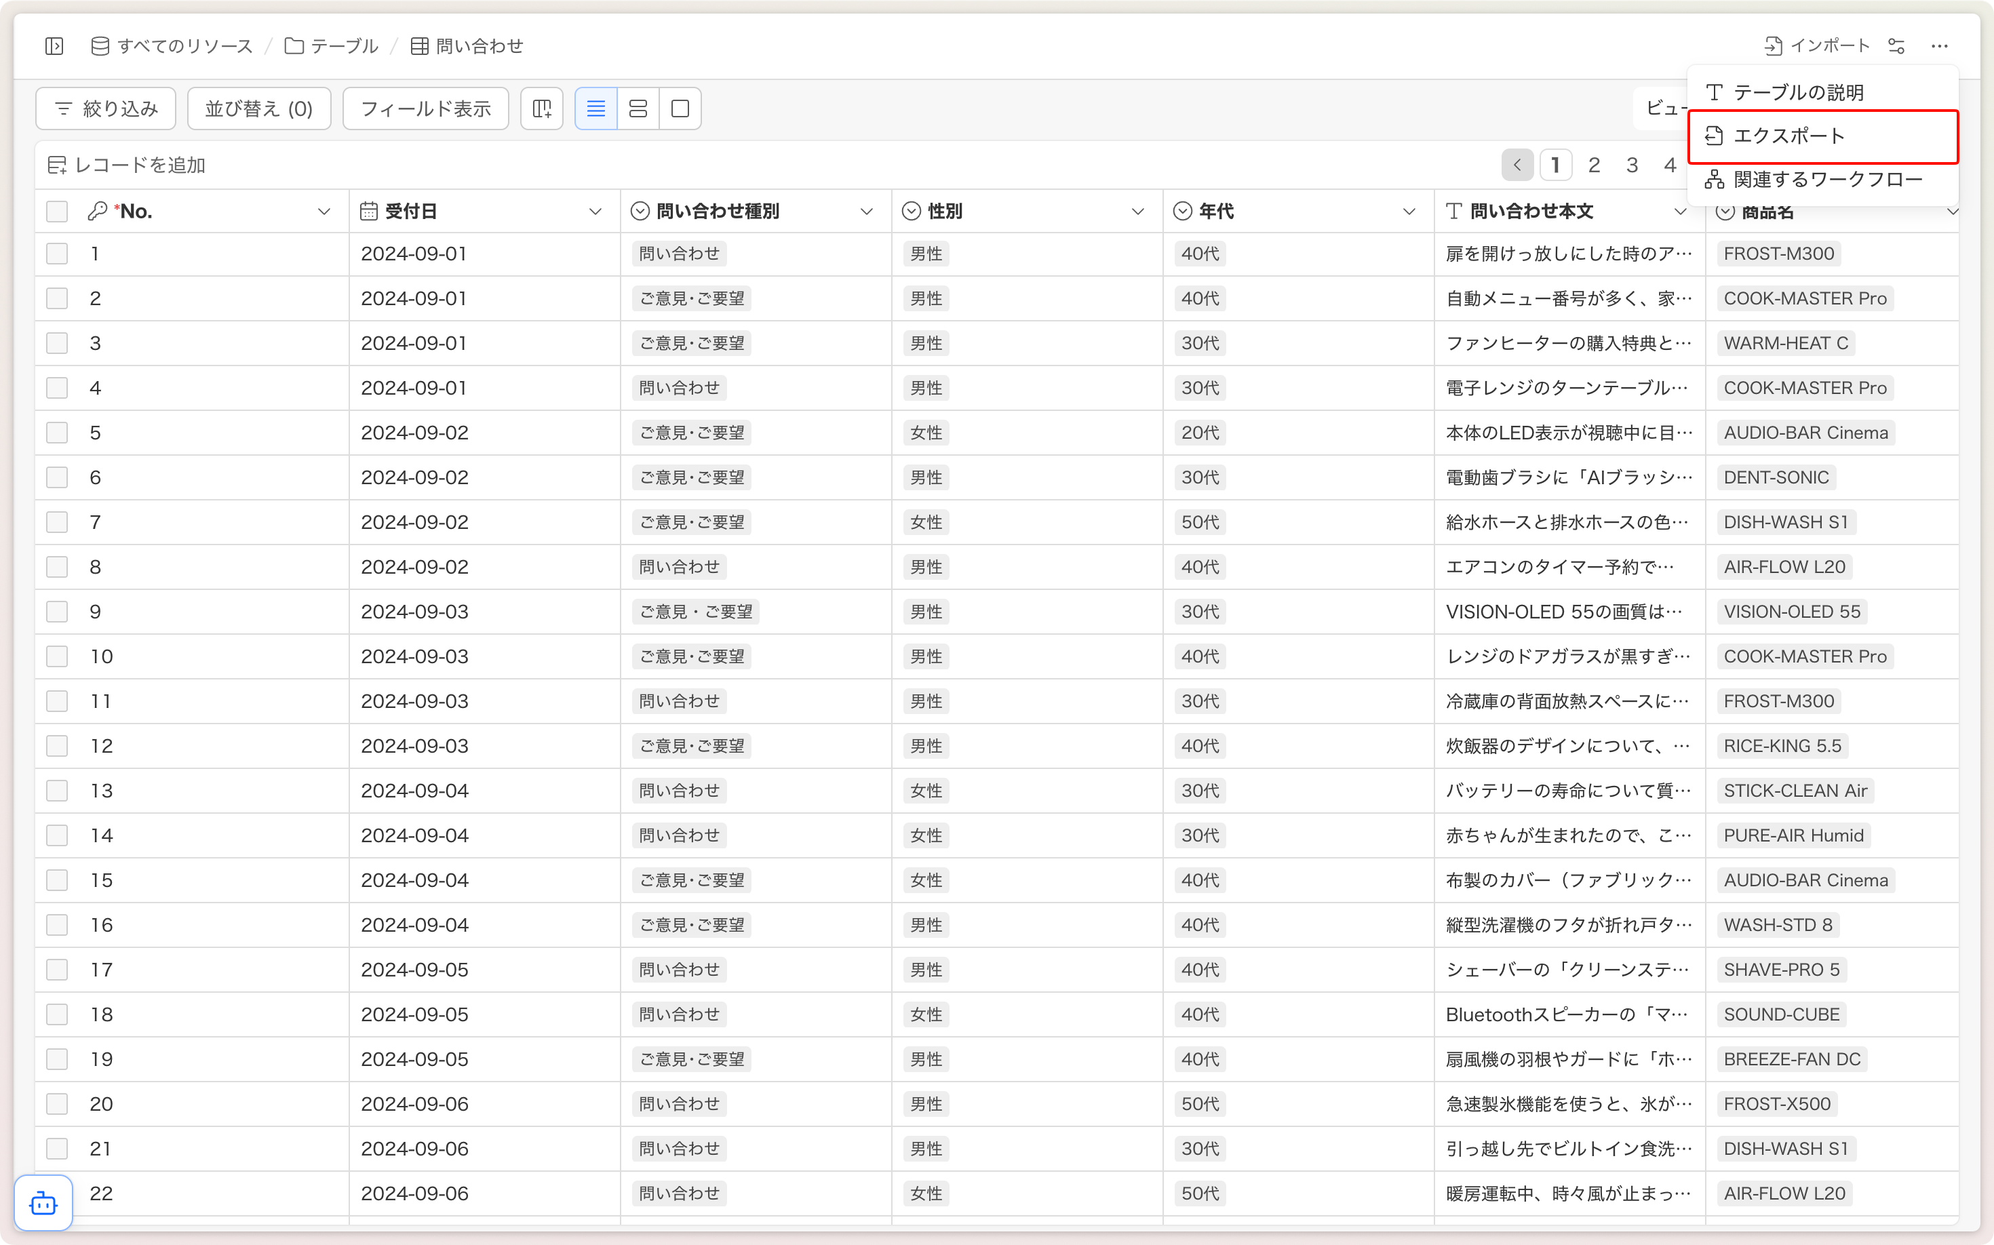
Task: Expand the 年代 column chevron
Action: click(1409, 212)
